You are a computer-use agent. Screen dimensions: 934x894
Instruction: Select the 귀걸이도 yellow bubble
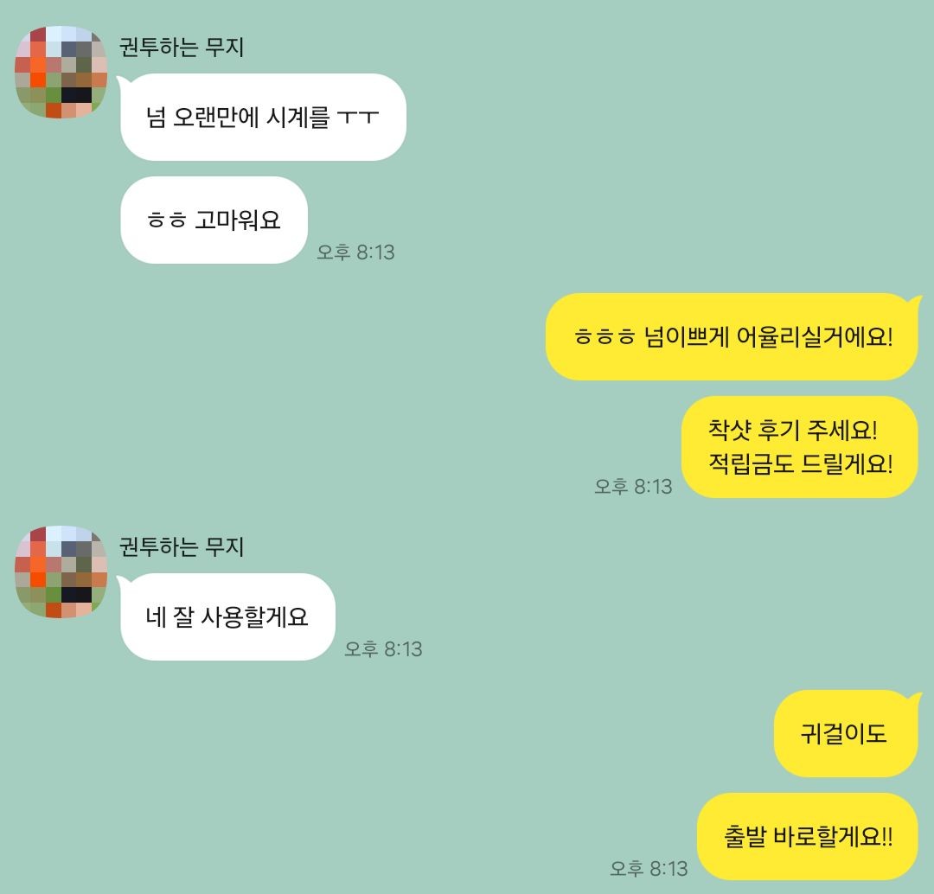847,733
